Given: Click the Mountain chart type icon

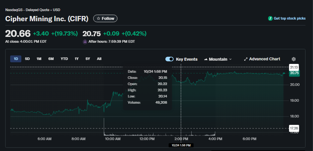Looking at the screenshot, I should point(206,59).
